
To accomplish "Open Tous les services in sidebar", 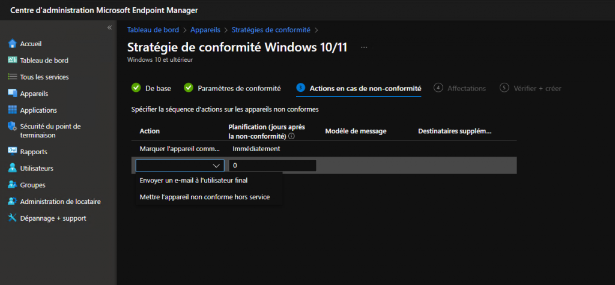I will tap(44, 77).
